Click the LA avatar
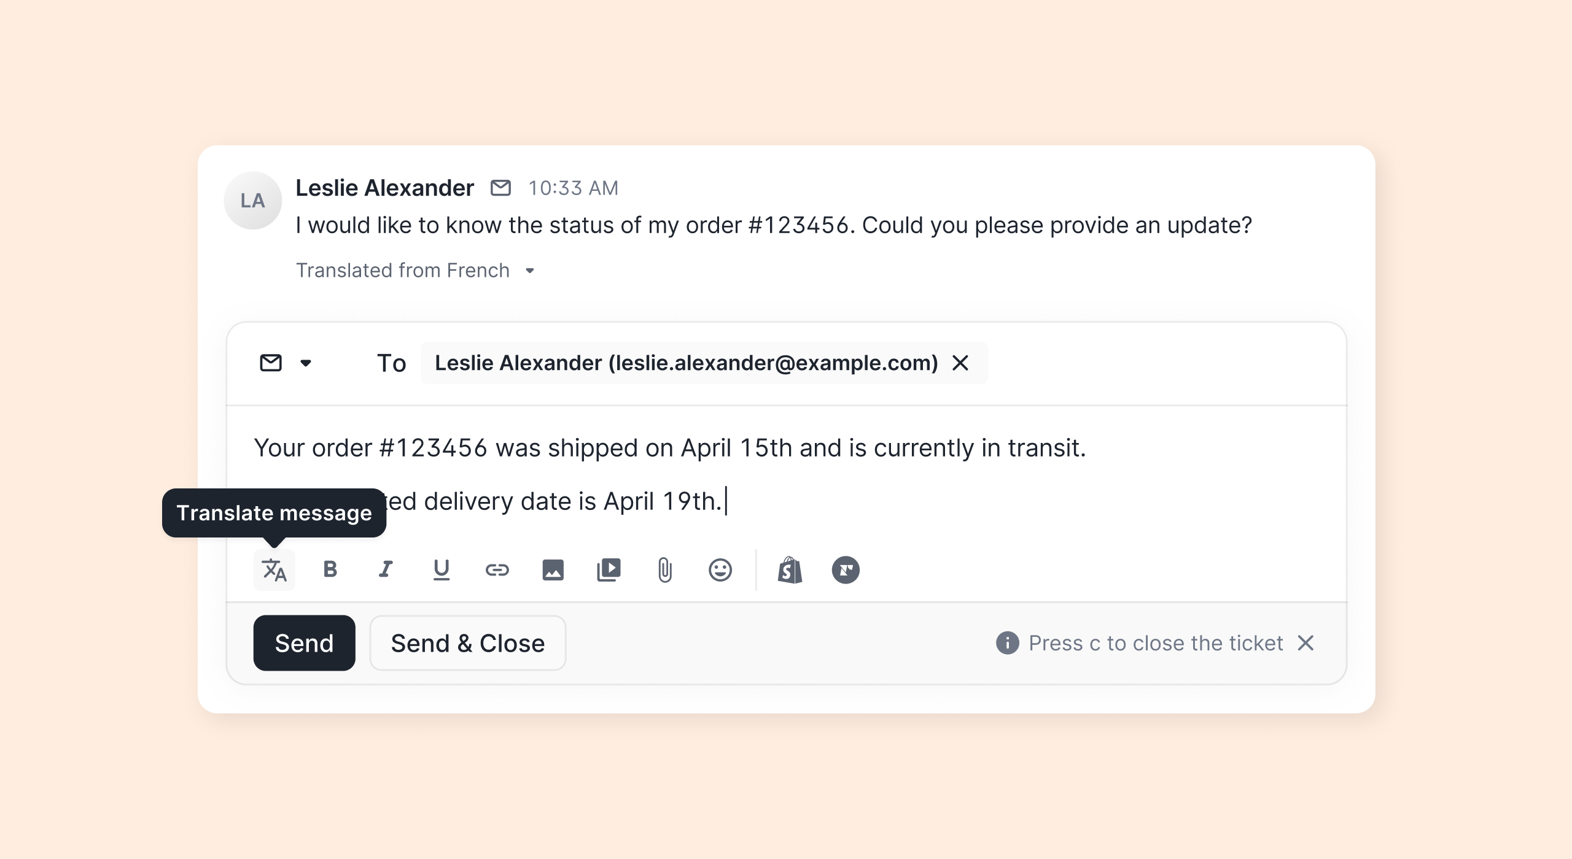This screenshot has width=1572, height=859. click(x=252, y=201)
